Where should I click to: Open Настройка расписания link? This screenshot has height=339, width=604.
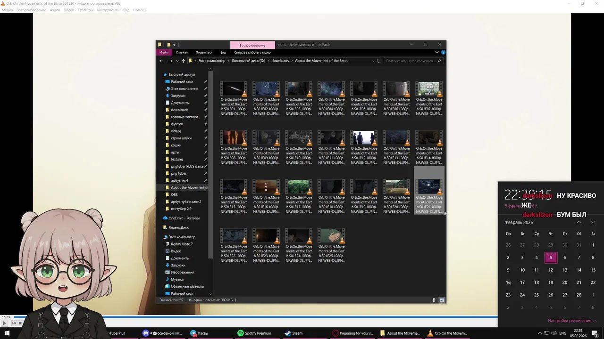tap(570, 321)
